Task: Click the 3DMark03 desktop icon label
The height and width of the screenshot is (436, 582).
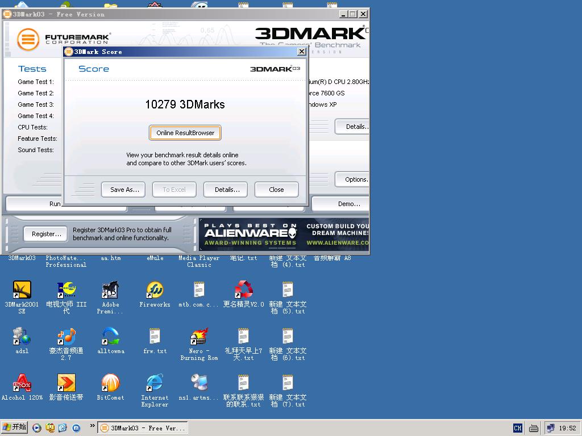Action: pyautogui.click(x=22, y=258)
